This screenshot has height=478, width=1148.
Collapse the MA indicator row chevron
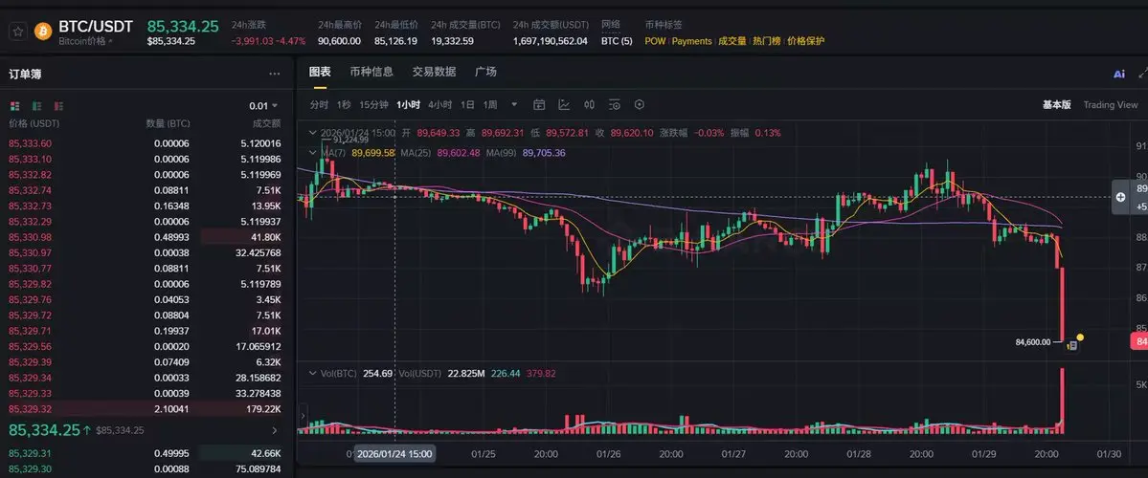click(313, 153)
